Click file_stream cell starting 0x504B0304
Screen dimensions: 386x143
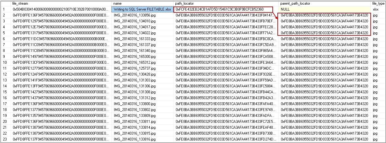pos(61,9)
